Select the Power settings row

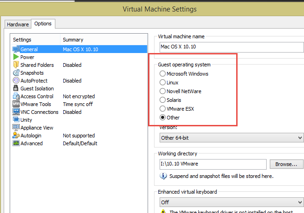click(x=79, y=57)
